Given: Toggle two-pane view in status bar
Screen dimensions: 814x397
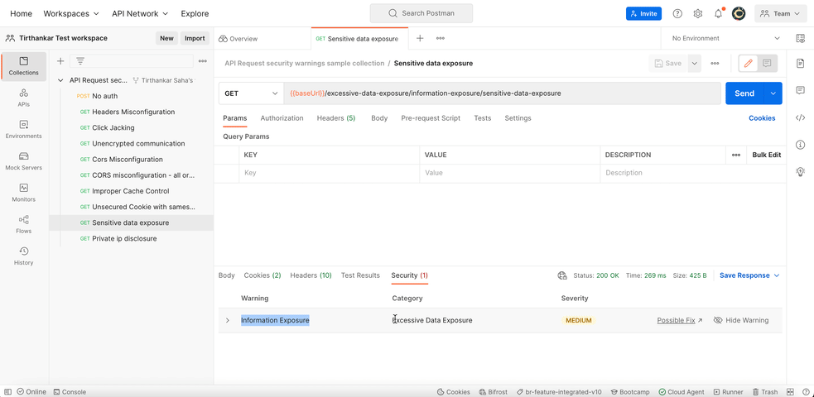Looking at the screenshot, I should pyautogui.click(x=791, y=392).
